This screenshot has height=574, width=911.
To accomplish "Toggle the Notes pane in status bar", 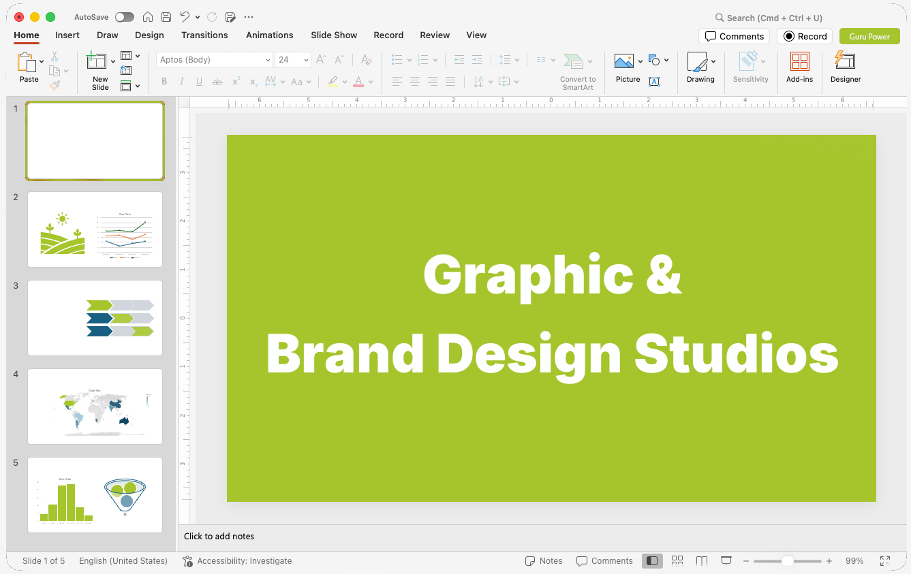I will tap(544, 561).
